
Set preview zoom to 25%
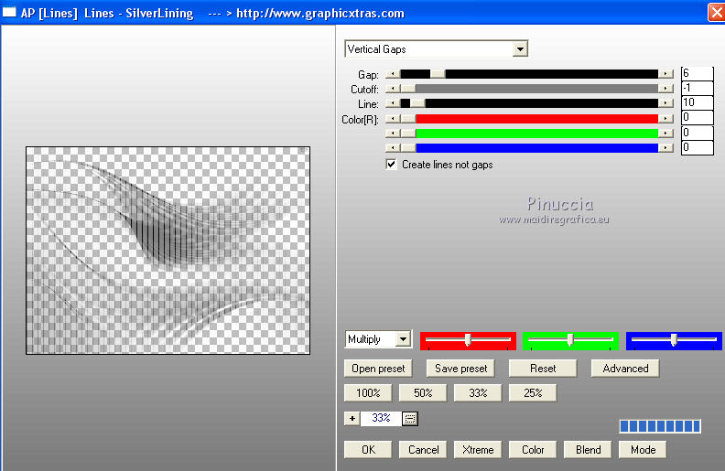click(533, 393)
